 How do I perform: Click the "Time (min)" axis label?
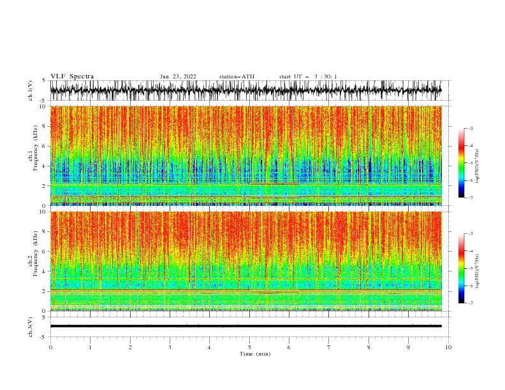click(x=255, y=354)
